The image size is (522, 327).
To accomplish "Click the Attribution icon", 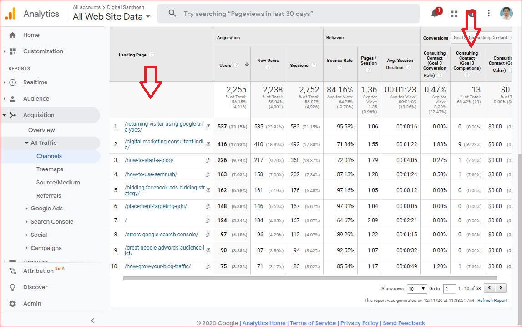I will coord(13,271).
